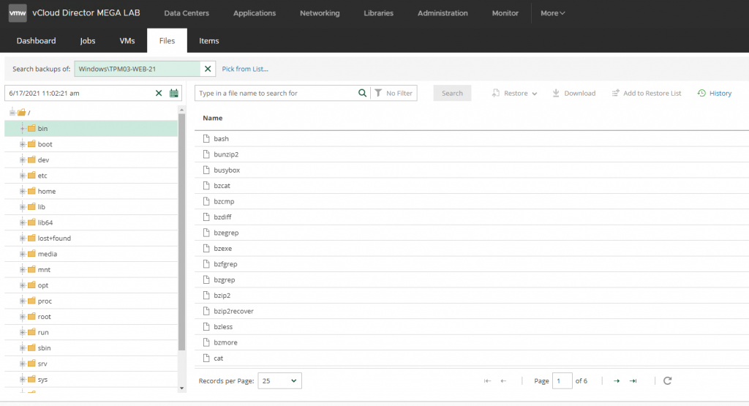Open Records per Page dropdown
Image resolution: width=749 pixels, height=406 pixels.
click(279, 380)
